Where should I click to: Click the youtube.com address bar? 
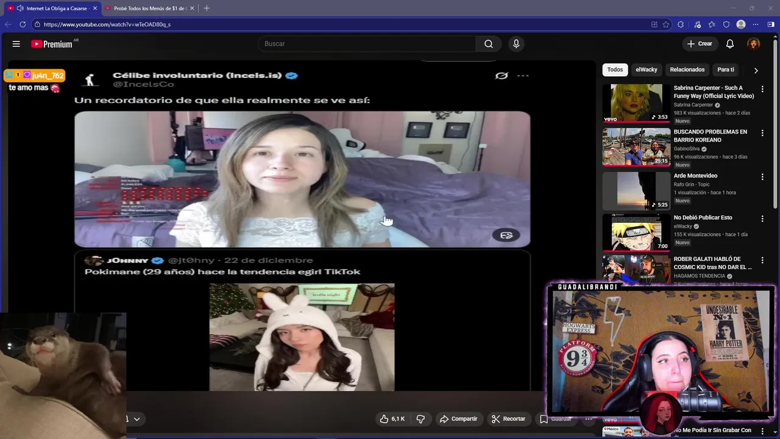coord(341,24)
